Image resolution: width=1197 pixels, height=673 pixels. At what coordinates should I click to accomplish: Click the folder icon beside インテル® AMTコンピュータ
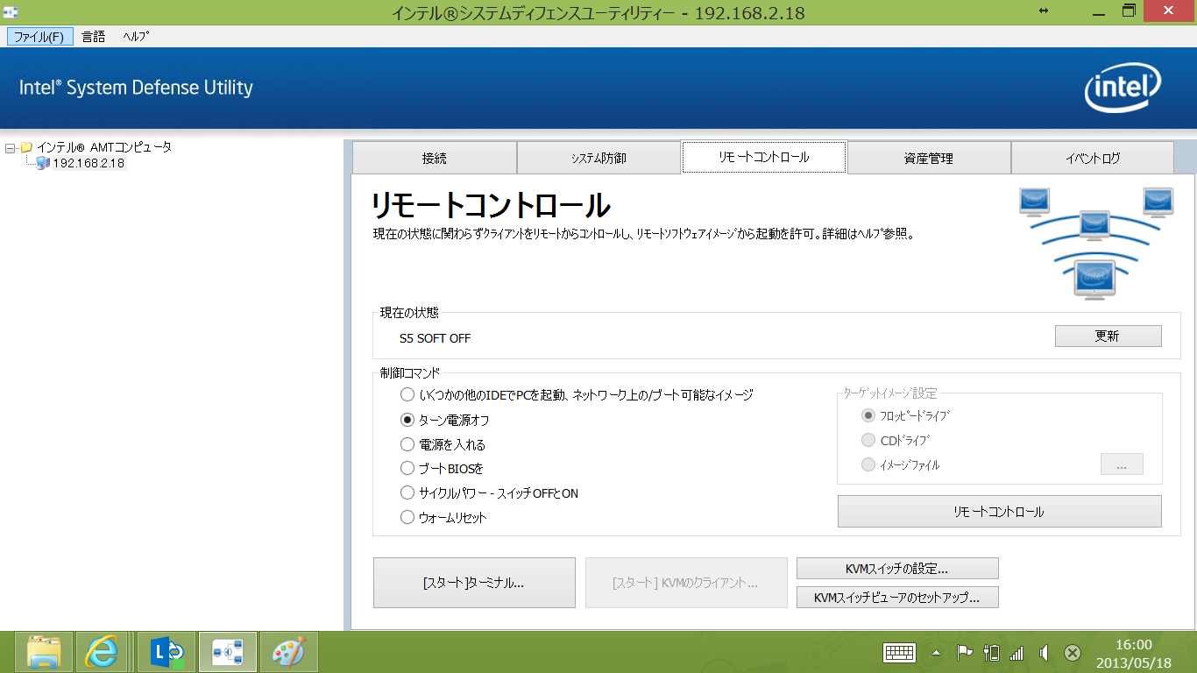pos(26,147)
